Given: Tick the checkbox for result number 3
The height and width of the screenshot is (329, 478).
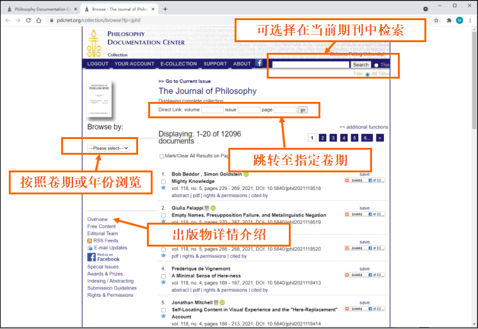Looking at the screenshot, I should (164, 249).
